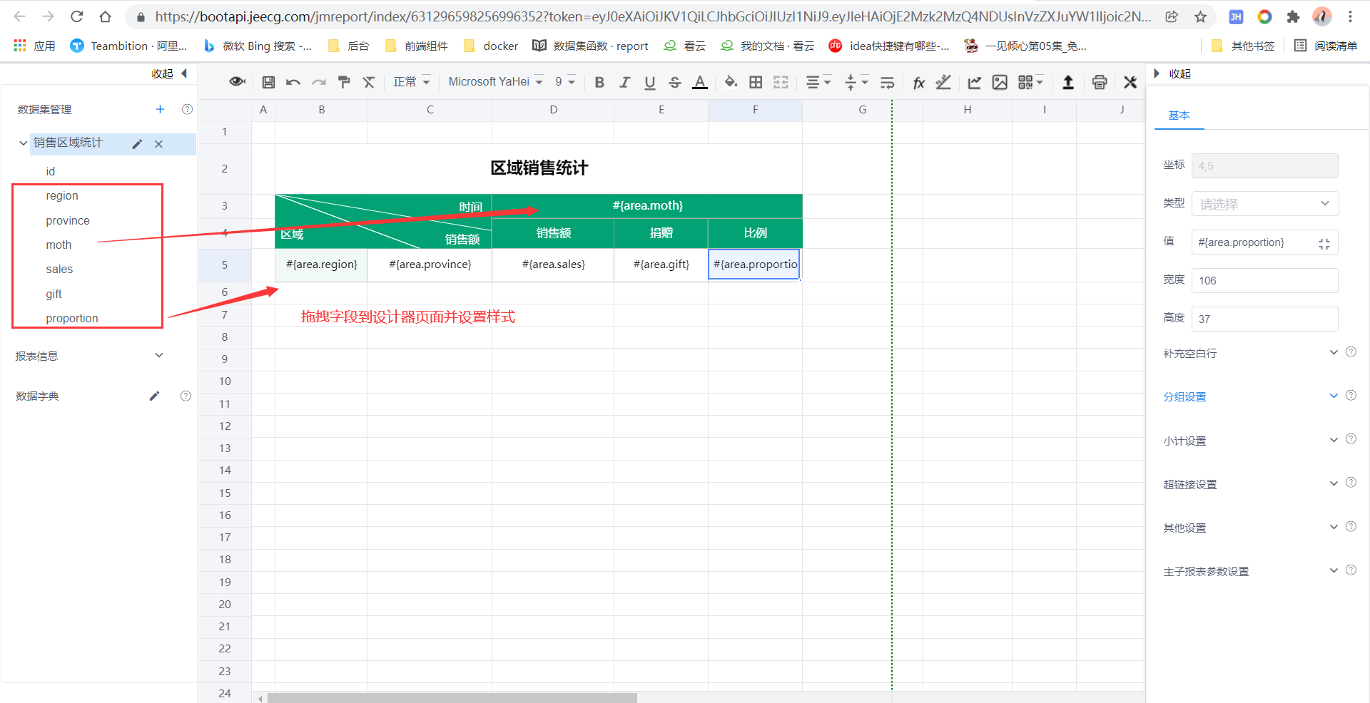
Task: Open the 类型 请选择 dropdown
Action: tap(1265, 204)
